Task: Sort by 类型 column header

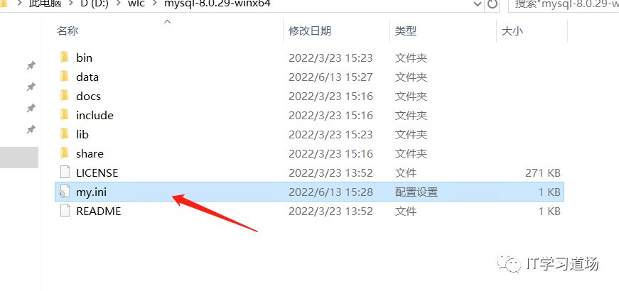Action: click(x=406, y=31)
